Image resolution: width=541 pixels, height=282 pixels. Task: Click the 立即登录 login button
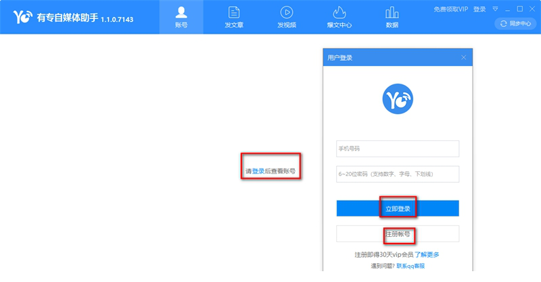398,208
